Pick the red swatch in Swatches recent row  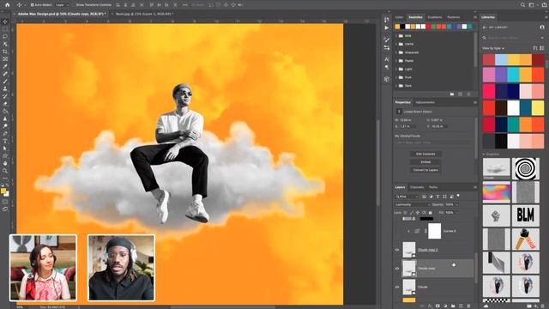tap(428, 27)
